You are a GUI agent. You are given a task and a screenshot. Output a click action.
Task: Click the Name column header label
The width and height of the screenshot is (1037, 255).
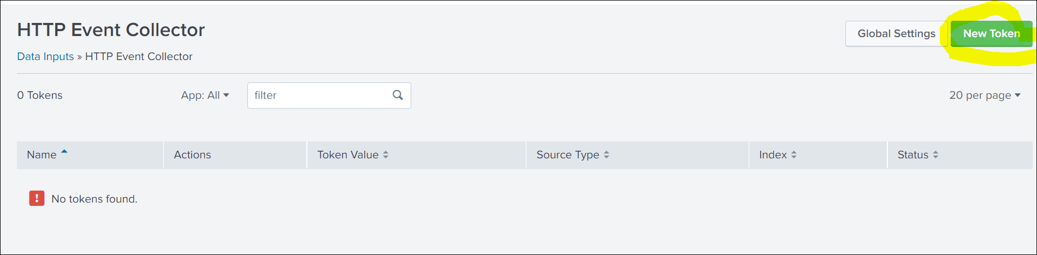pos(42,155)
